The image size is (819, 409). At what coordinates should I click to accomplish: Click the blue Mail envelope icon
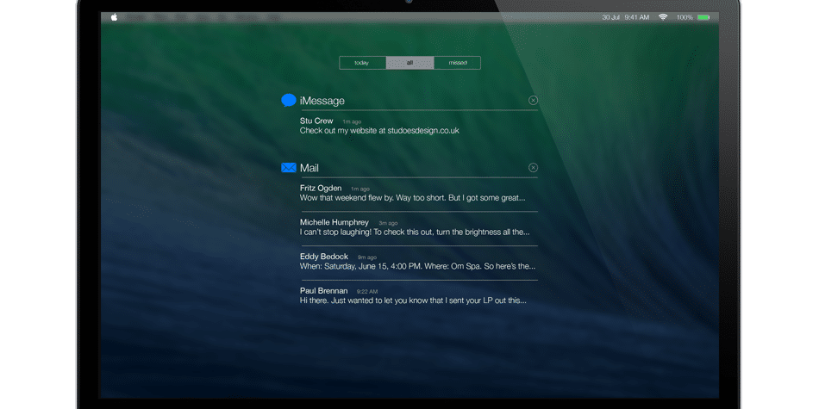tap(289, 168)
